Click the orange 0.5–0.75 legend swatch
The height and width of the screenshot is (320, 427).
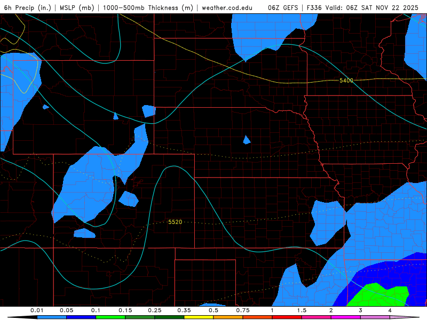[228, 317]
